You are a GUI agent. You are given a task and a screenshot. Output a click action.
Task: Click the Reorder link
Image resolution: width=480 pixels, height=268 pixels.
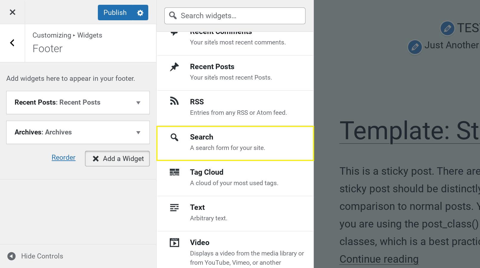coord(64,157)
